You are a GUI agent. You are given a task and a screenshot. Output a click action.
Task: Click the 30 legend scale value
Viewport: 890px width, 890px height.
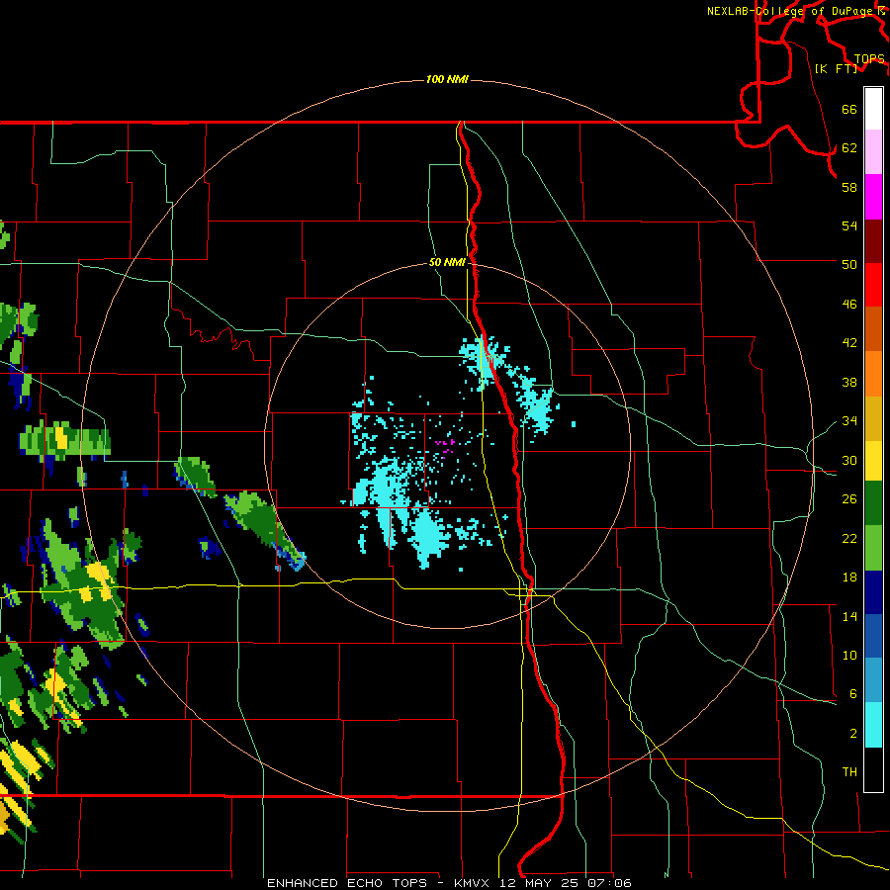point(849,460)
